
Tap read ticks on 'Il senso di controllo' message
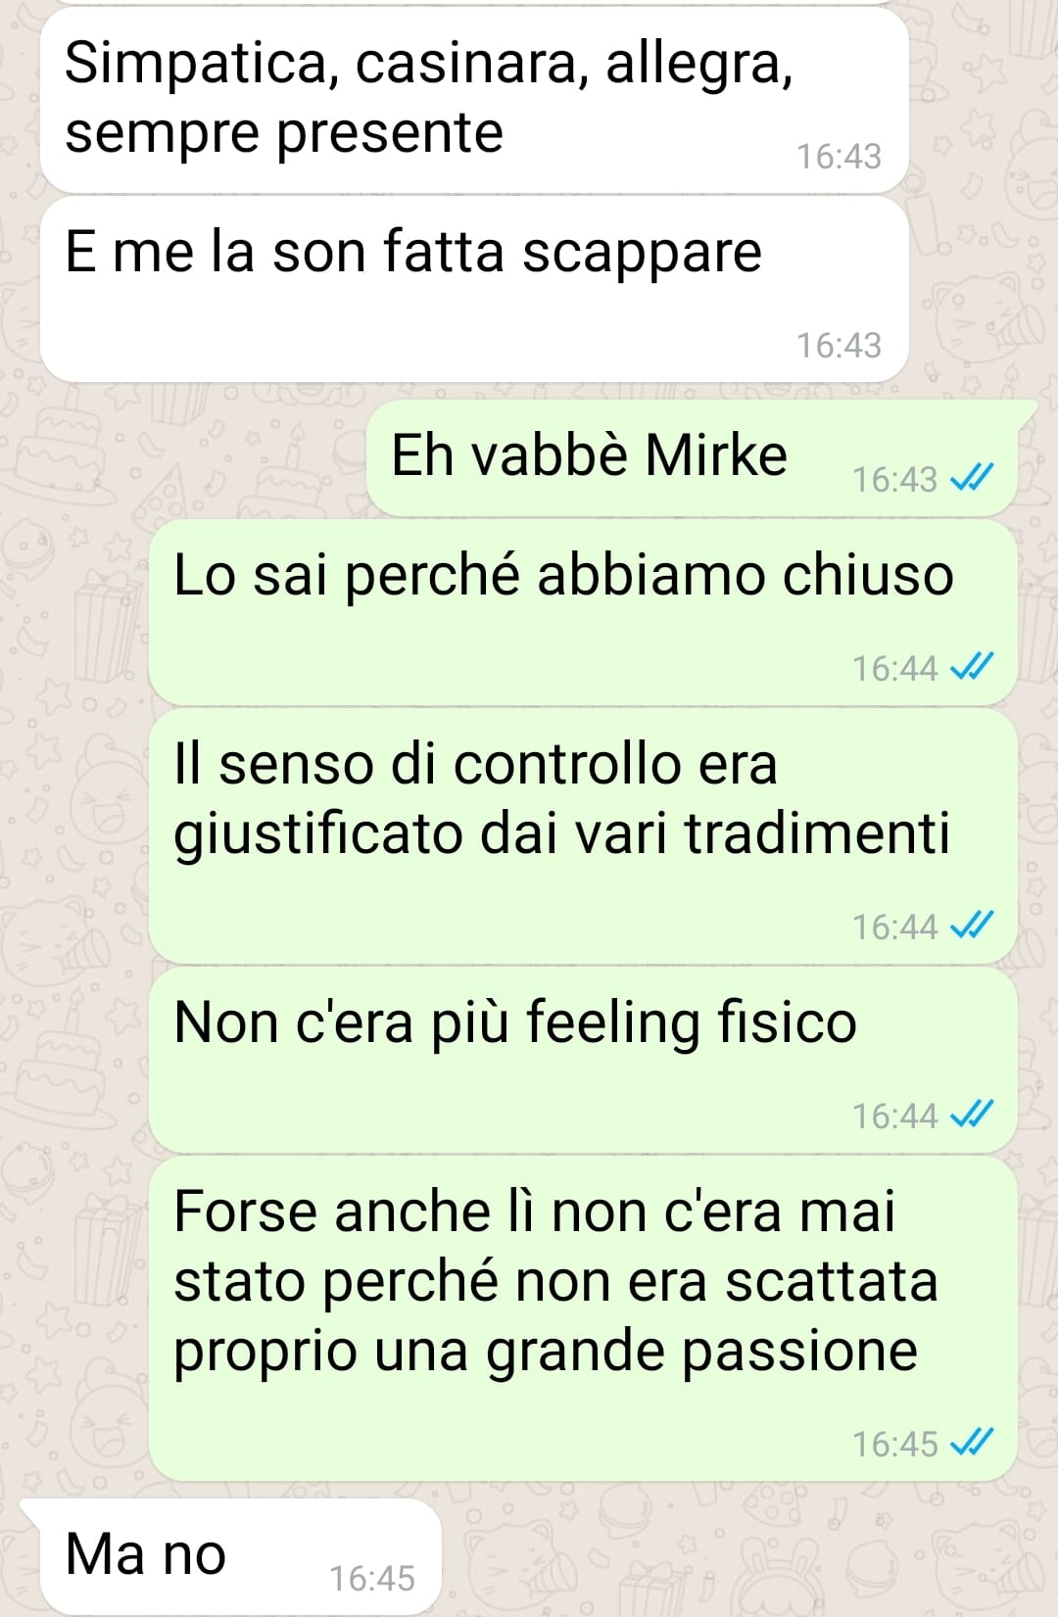973,926
